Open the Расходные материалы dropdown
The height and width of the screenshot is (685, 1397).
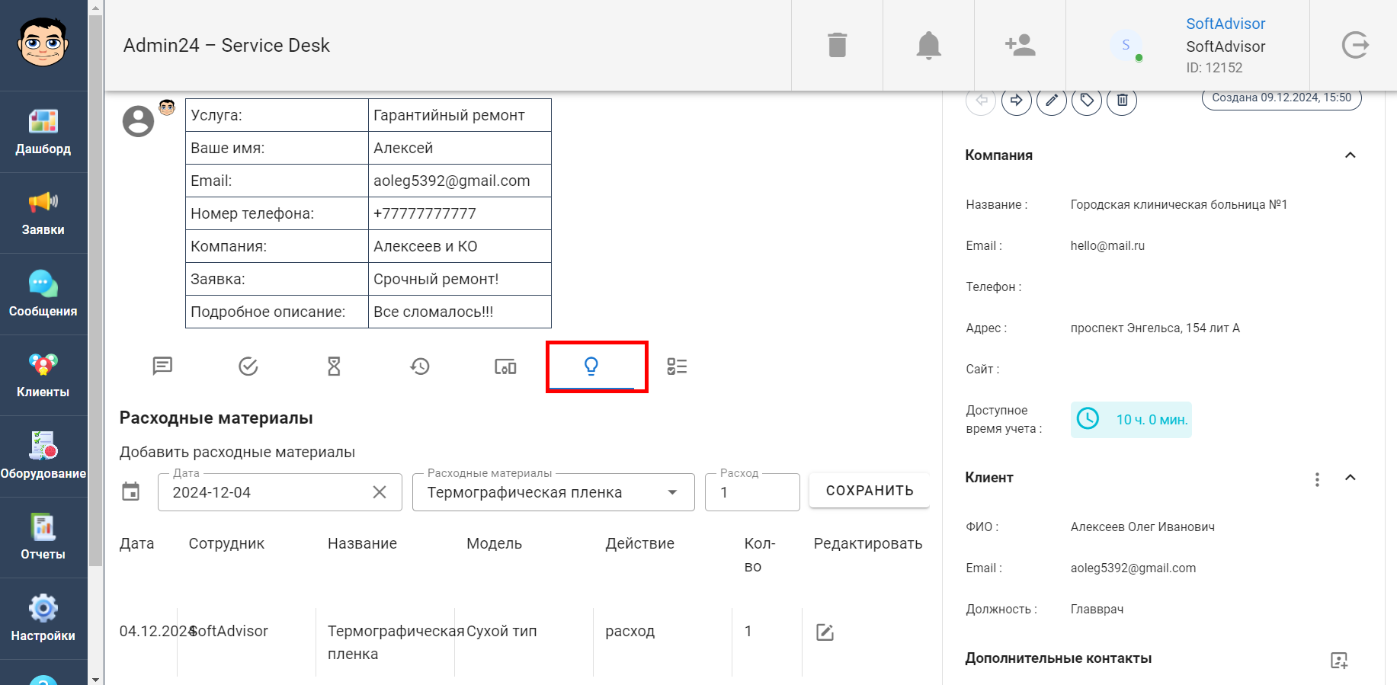click(553, 492)
